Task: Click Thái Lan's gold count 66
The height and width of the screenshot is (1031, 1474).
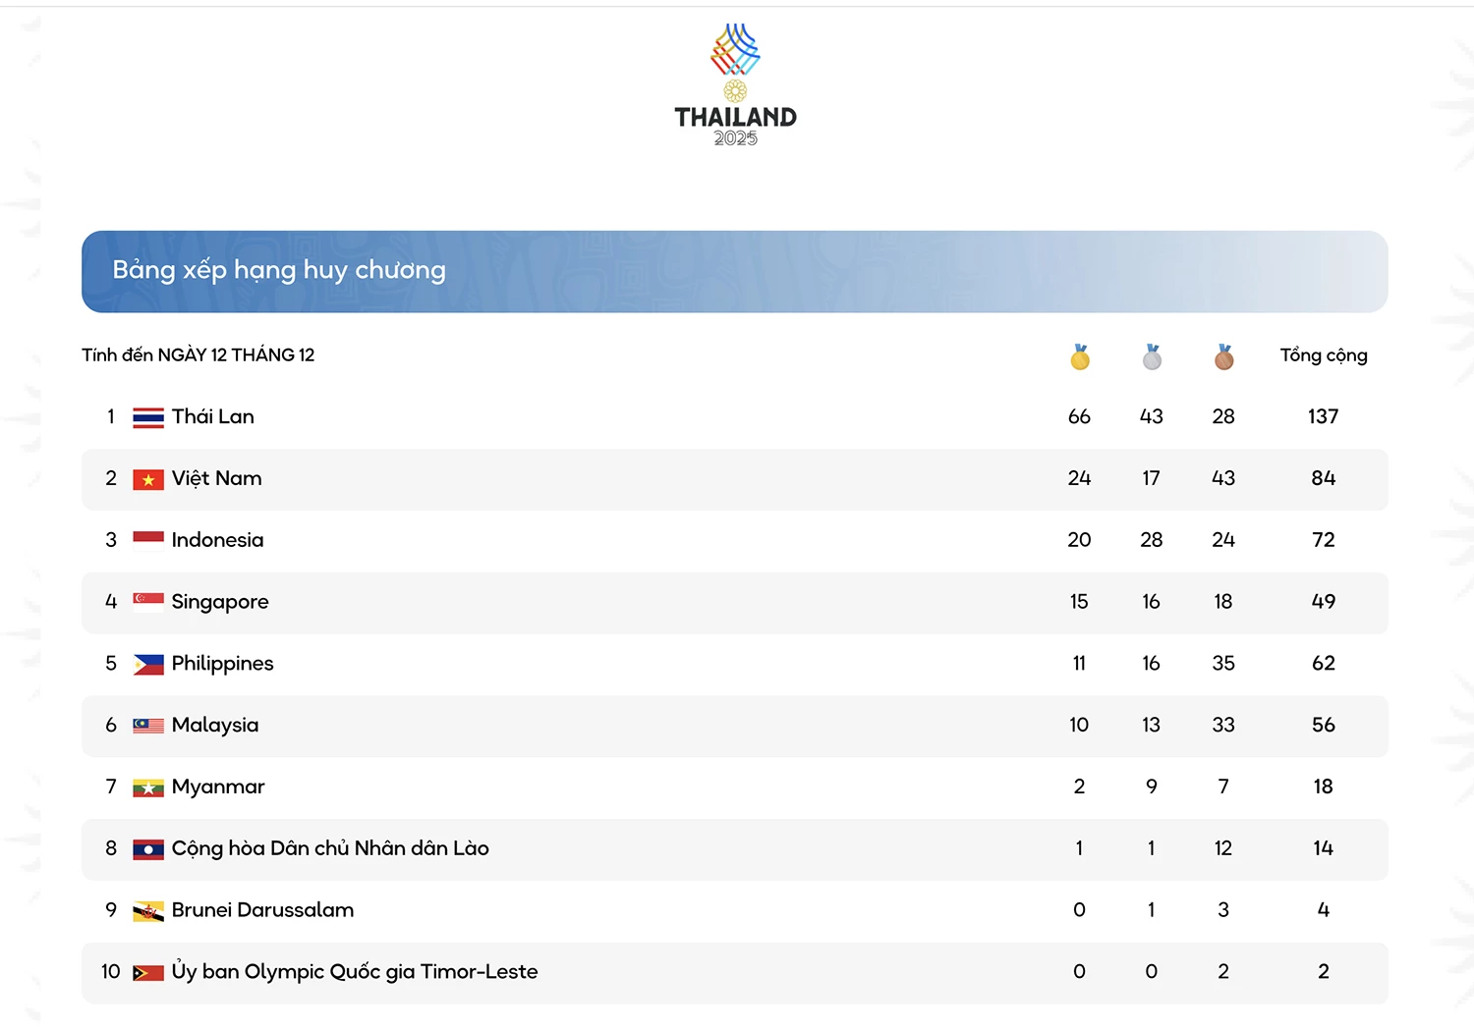Action: point(1079,416)
